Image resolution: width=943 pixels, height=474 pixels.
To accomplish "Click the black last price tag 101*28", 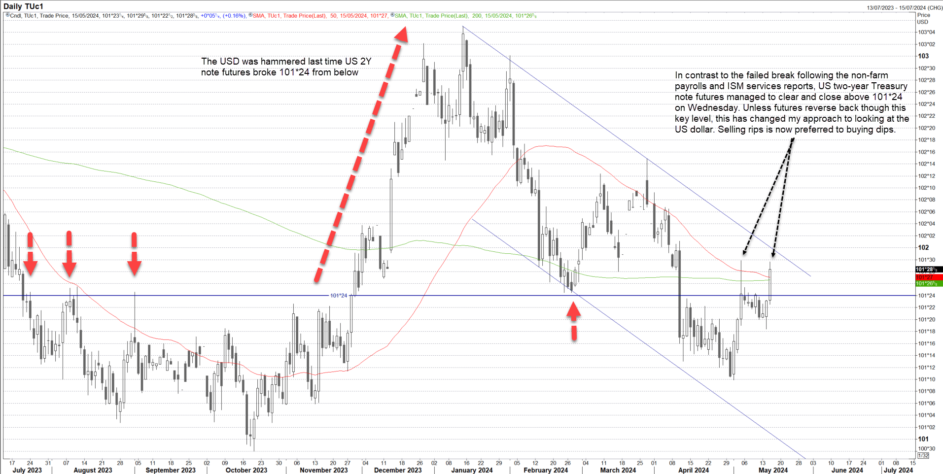I will (x=929, y=270).
